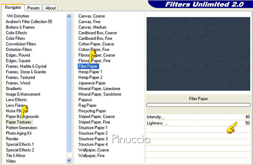Select Edges, Square category
Viewport: 253px width, 165px height.
coord(18,61)
